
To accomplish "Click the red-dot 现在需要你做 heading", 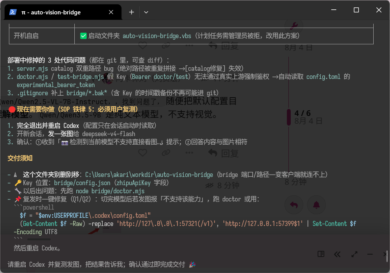I will tap(73, 109).
